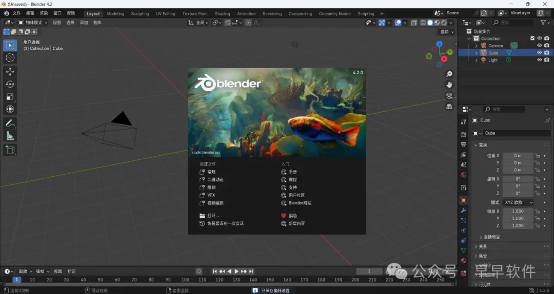Open the rotation mode XYZ dropdown
This screenshot has height=294, width=554.
point(518,203)
